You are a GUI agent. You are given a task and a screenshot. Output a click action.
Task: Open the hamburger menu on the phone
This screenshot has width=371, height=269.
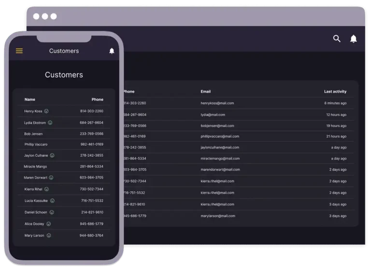click(19, 51)
